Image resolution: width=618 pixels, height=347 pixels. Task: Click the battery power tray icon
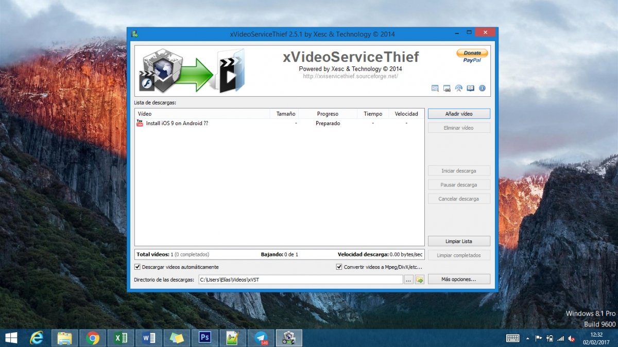pyautogui.click(x=550, y=338)
